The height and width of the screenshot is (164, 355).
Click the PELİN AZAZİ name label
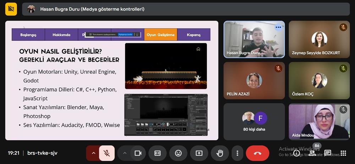(238, 94)
